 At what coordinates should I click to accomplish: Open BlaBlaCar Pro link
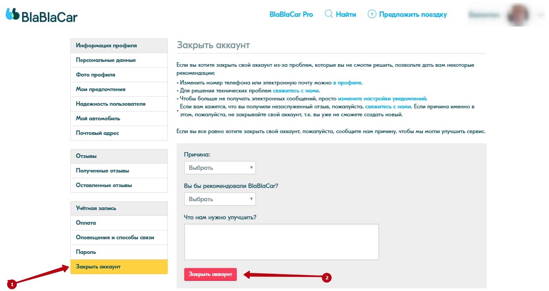(x=291, y=15)
